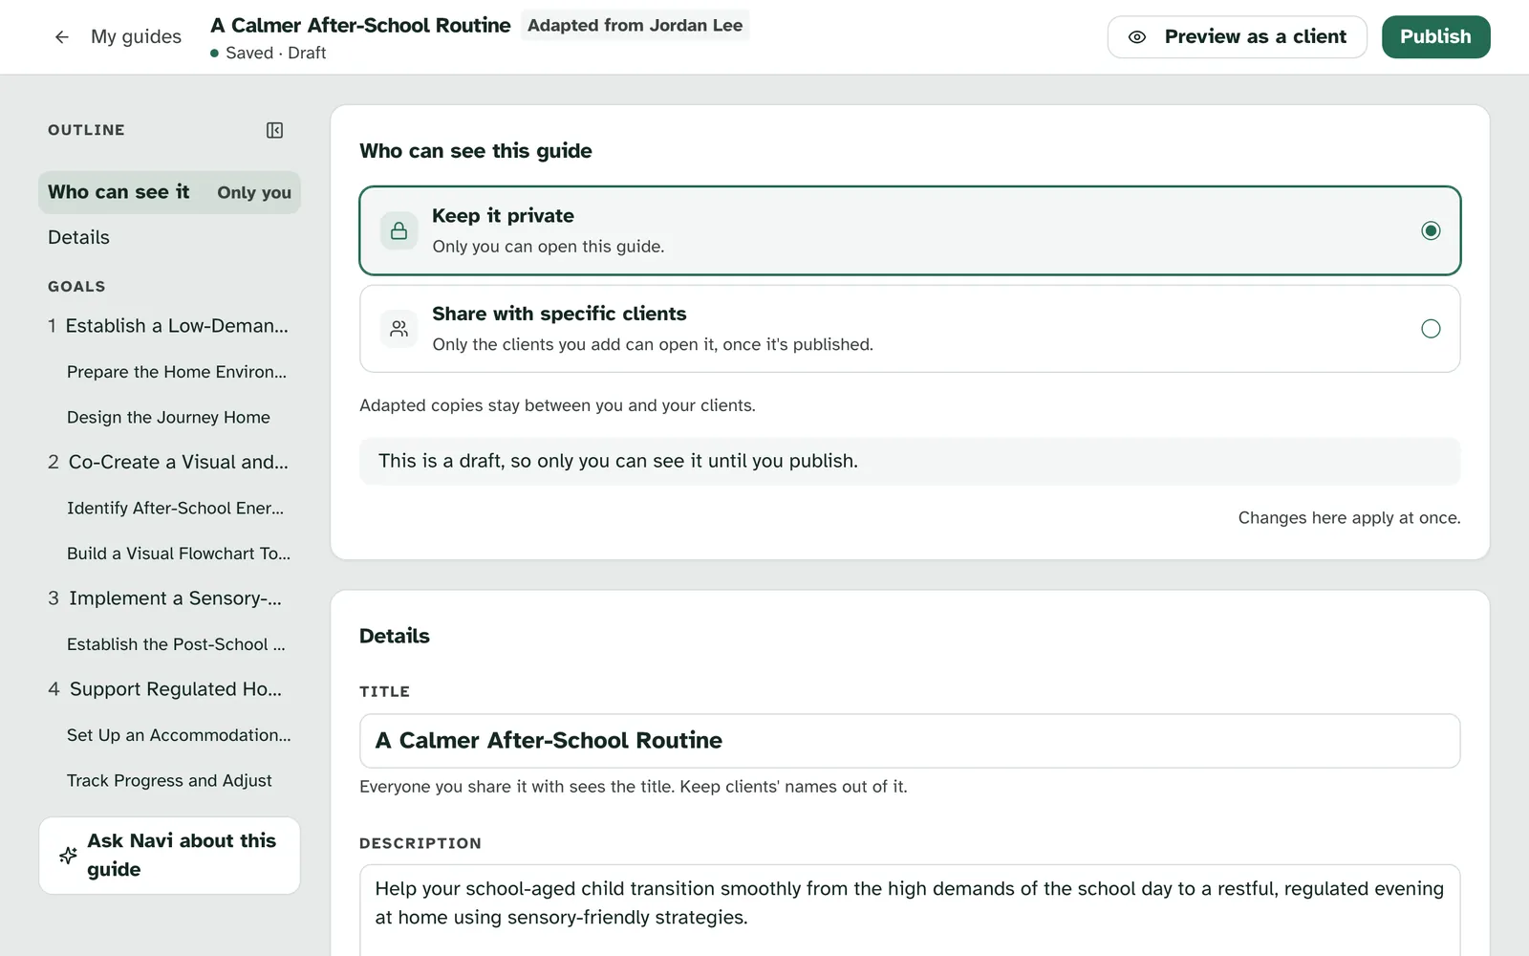Collapse the outline panel icon
Screen dimensions: 1529x956
click(x=274, y=130)
